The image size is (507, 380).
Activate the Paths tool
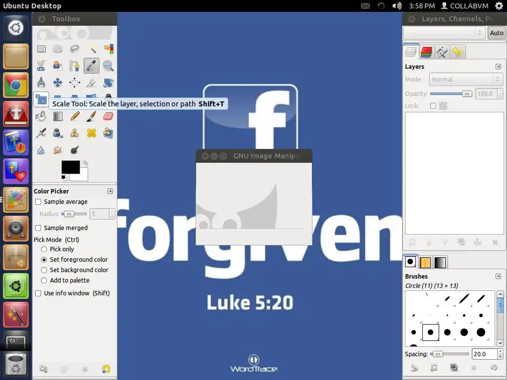75,66
